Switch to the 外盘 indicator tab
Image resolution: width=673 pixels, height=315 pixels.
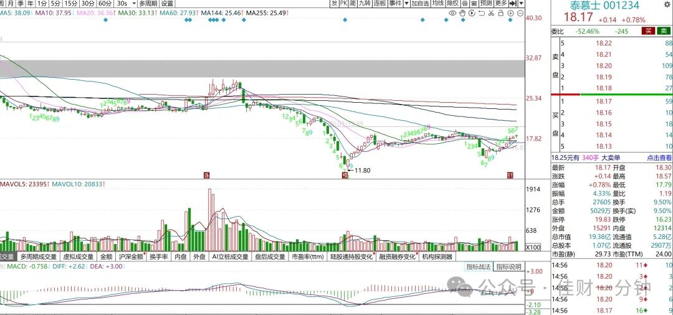(199, 256)
